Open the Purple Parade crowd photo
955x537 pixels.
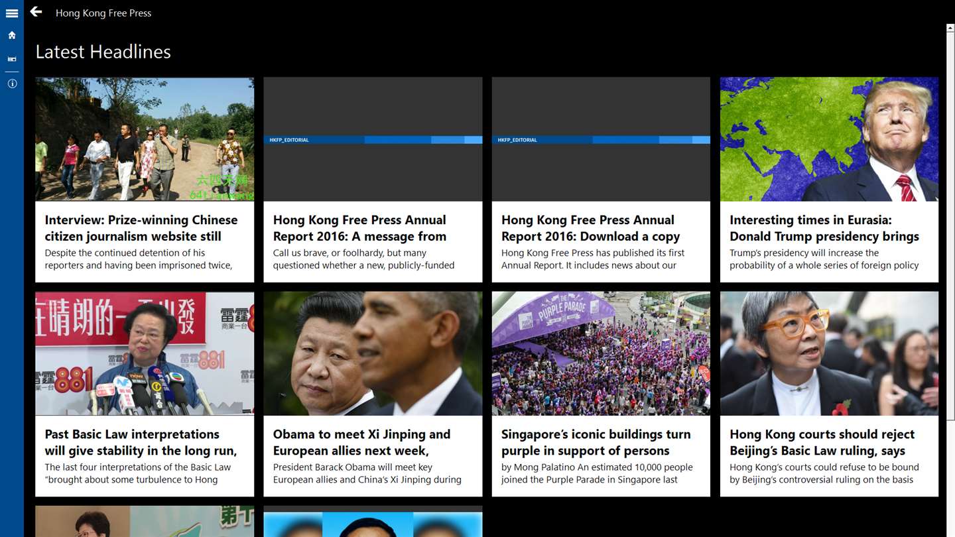click(601, 353)
